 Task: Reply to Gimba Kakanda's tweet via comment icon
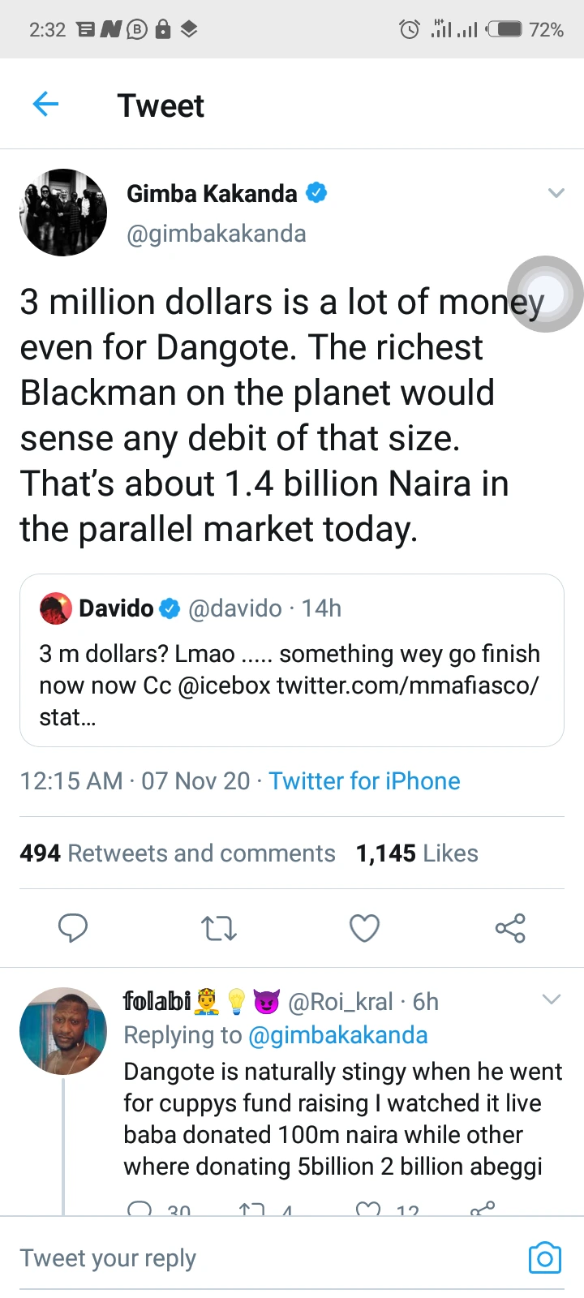[x=73, y=927]
